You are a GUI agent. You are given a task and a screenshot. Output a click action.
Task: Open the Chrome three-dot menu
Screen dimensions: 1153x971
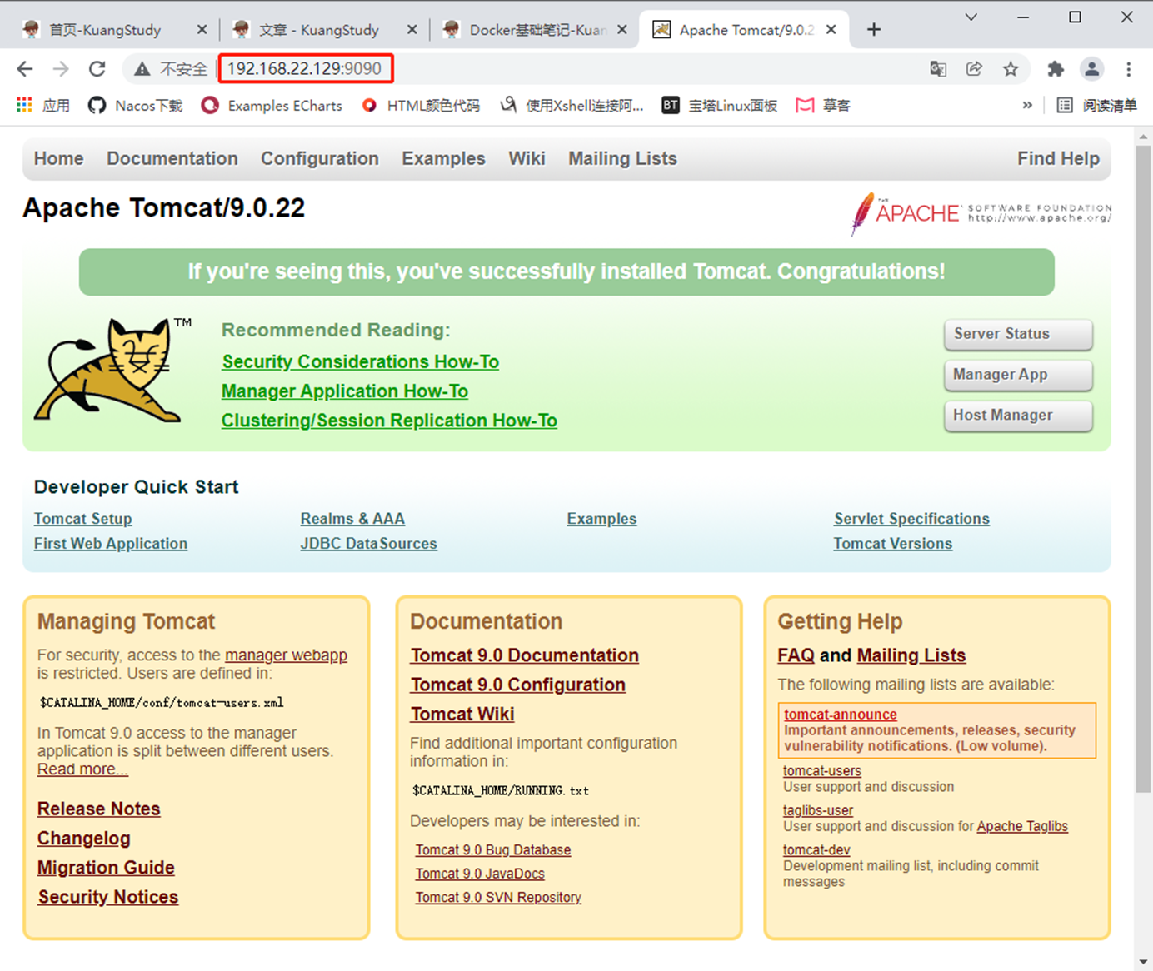click(1128, 69)
